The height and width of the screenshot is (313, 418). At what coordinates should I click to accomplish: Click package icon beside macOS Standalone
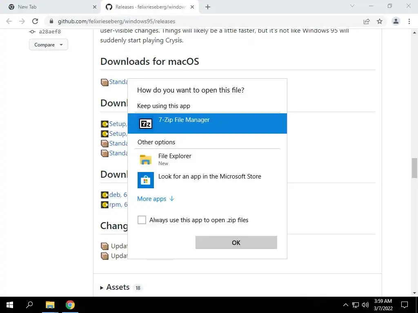tap(104, 82)
